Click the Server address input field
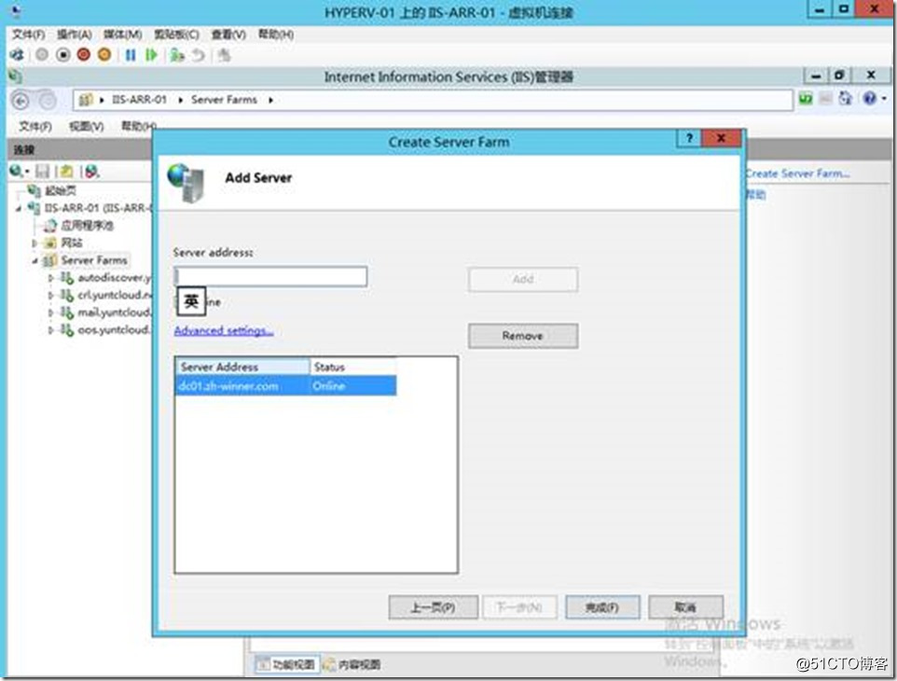 pyautogui.click(x=270, y=277)
